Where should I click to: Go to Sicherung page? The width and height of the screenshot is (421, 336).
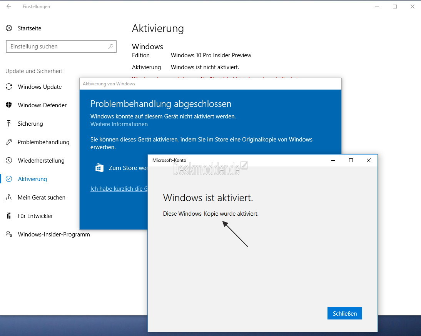click(x=30, y=124)
